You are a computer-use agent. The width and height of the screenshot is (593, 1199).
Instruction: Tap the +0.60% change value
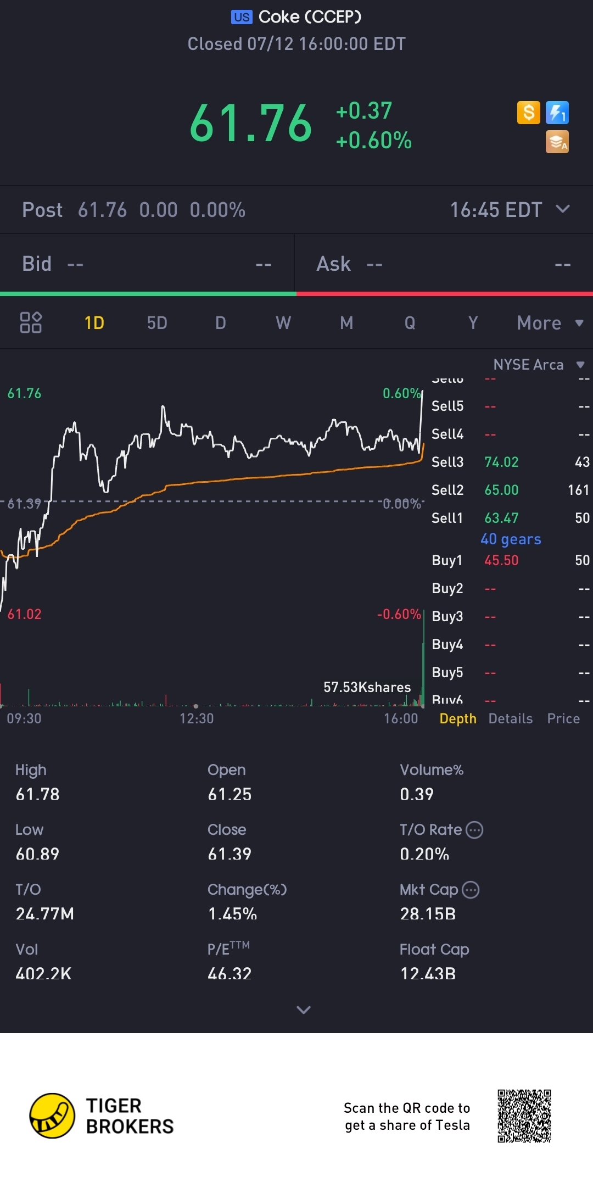click(373, 141)
